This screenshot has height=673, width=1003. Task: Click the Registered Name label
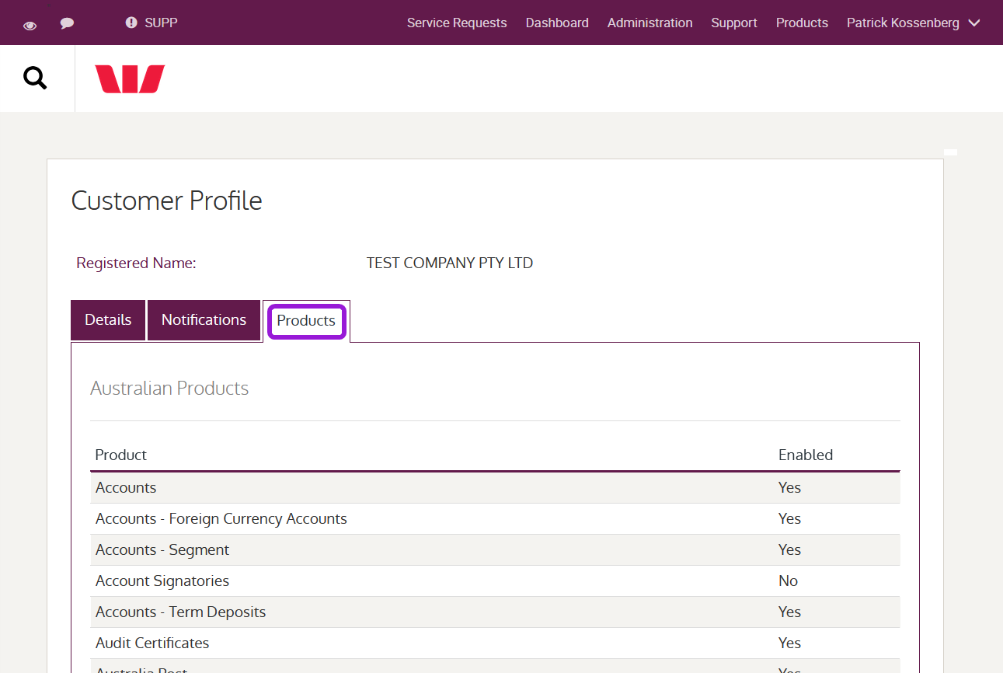[136, 263]
